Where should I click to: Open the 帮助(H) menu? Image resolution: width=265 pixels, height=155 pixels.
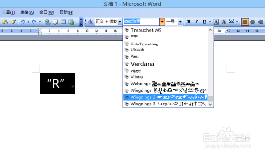pyautogui.click(x=67, y=12)
